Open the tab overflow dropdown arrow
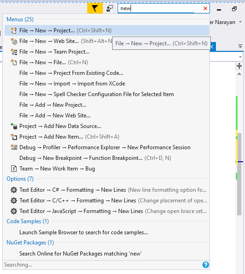This screenshot has height=274, width=245. 240,46
